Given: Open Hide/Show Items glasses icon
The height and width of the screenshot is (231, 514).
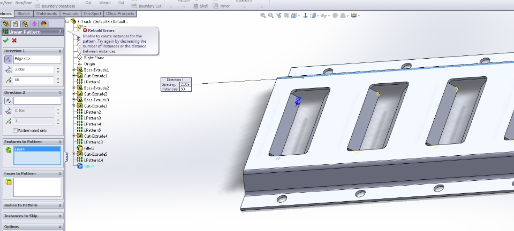Looking at the screenshot, I should pyautogui.click(x=323, y=15).
